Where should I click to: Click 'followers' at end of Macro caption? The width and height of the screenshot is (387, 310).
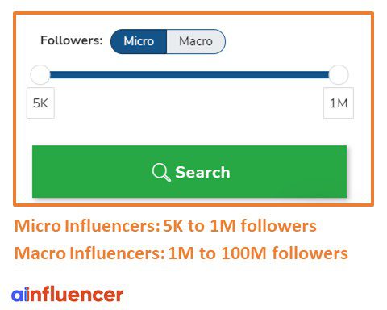click(x=310, y=253)
